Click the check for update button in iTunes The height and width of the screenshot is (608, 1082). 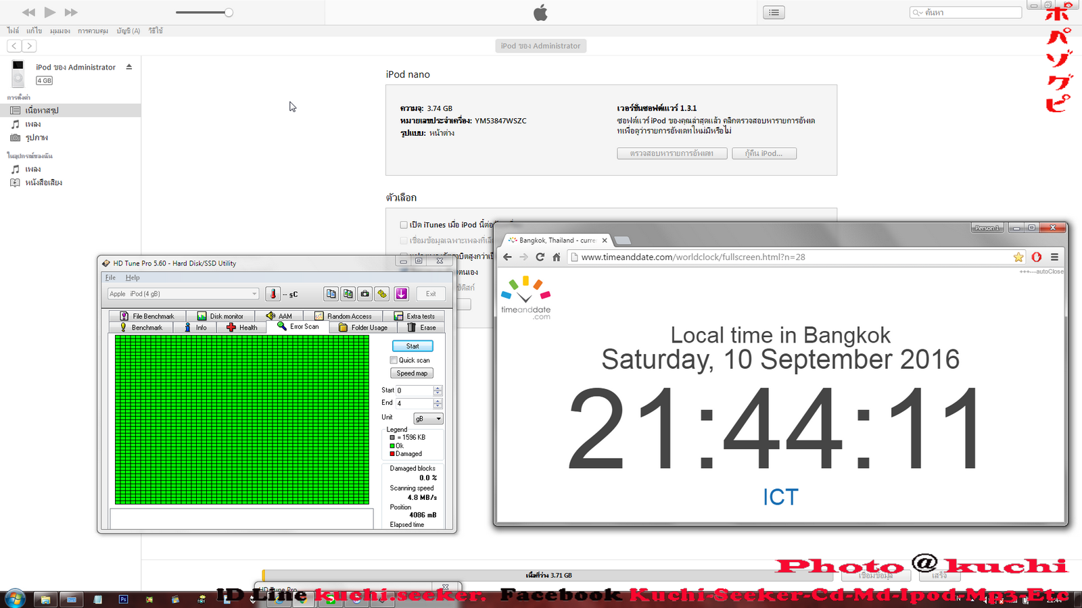[x=672, y=153]
